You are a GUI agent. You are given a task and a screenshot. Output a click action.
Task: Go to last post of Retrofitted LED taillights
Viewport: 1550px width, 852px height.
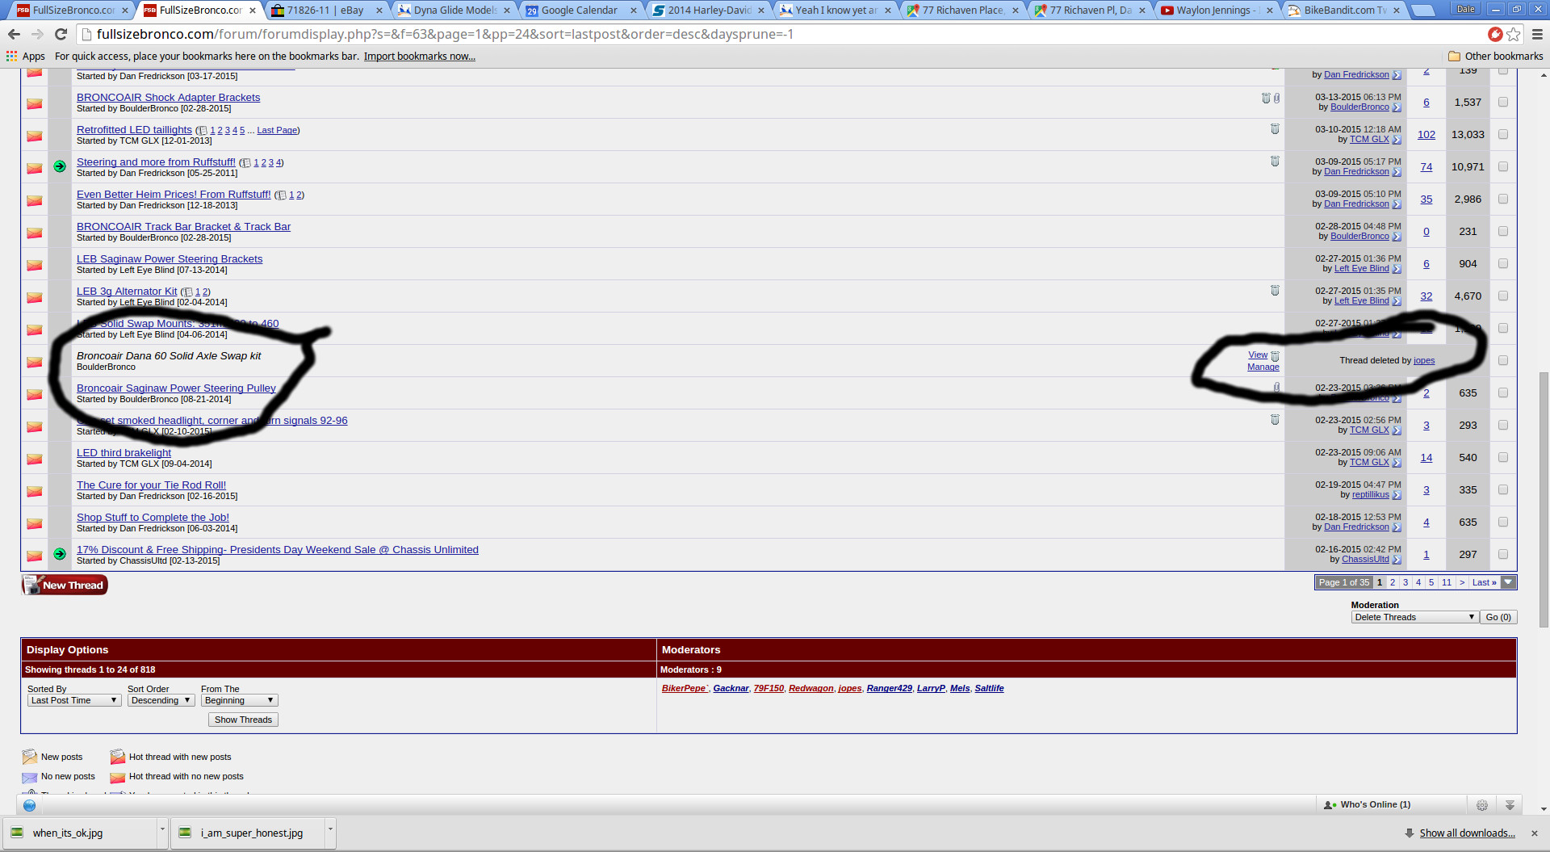click(1397, 140)
